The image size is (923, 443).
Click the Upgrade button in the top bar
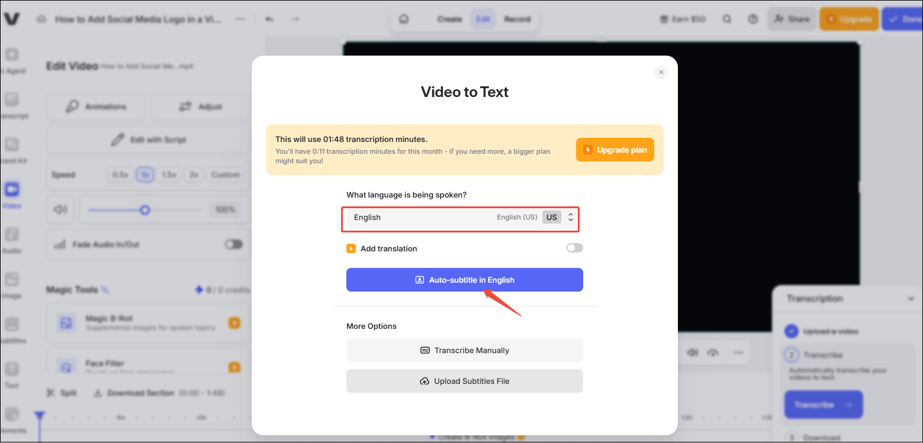(x=848, y=19)
